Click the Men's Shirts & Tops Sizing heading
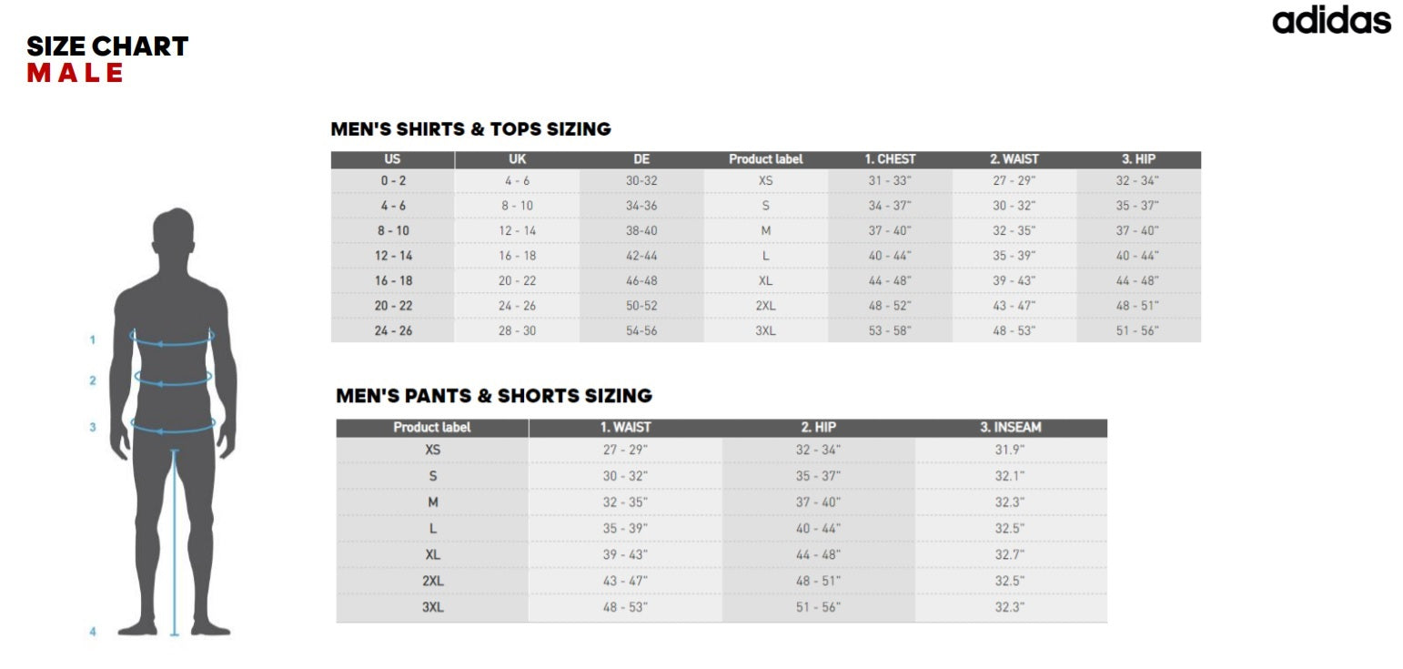The image size is (1403, 669). (x=470, y=129)
